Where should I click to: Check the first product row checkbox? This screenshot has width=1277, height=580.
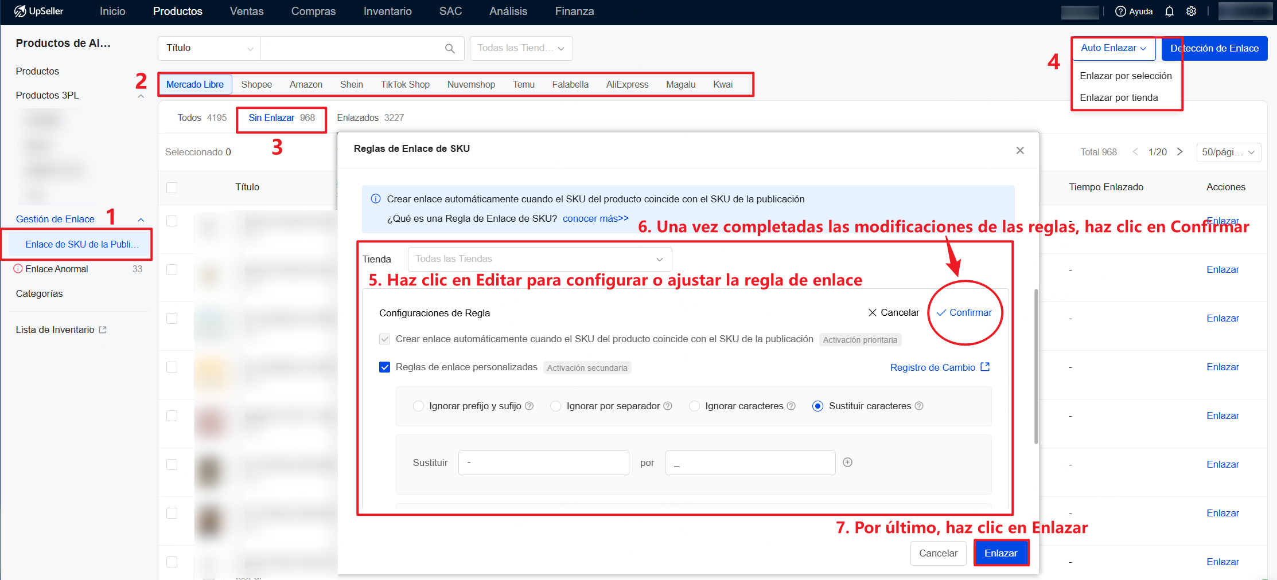172,221
